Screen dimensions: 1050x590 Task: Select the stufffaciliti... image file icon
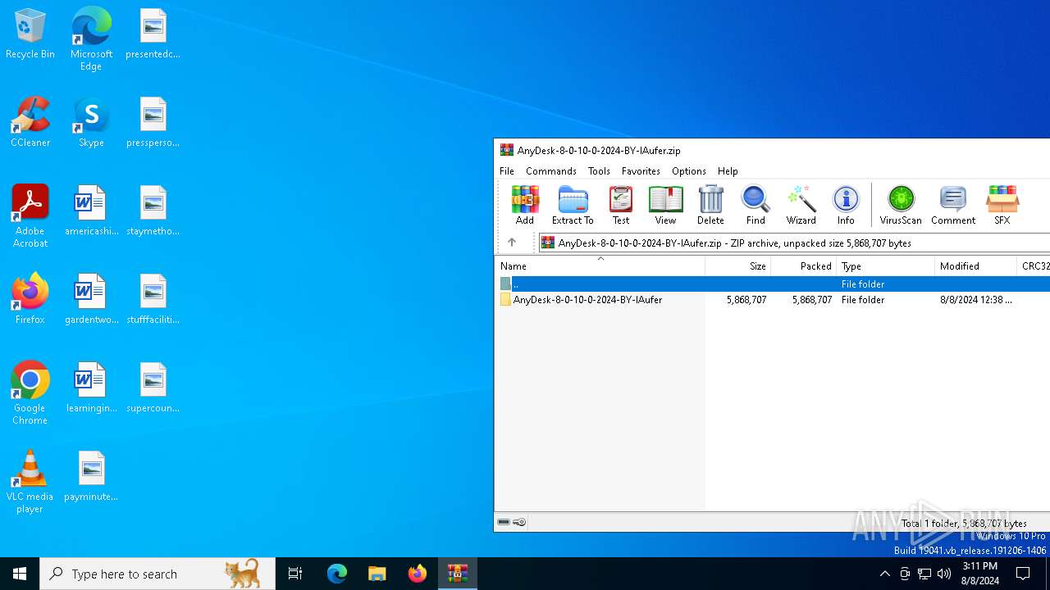(x=153, y=299)
